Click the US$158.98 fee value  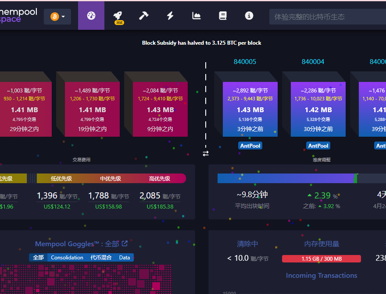pyautogui.click(x=108, y=207)
